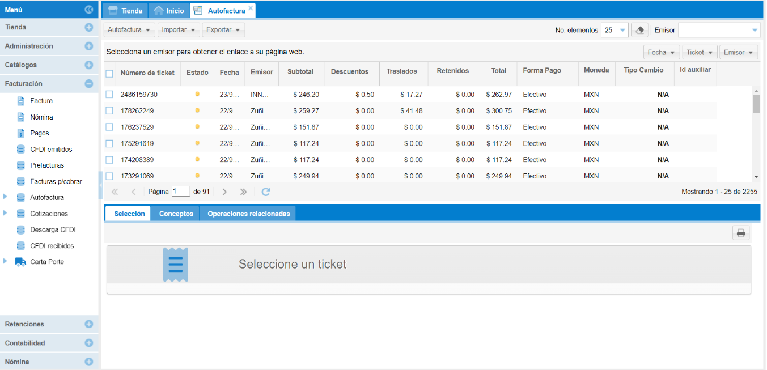The image size is (767, 370).
Task: Toggle the select-all header checkbox
Action: tap(109, 73)
